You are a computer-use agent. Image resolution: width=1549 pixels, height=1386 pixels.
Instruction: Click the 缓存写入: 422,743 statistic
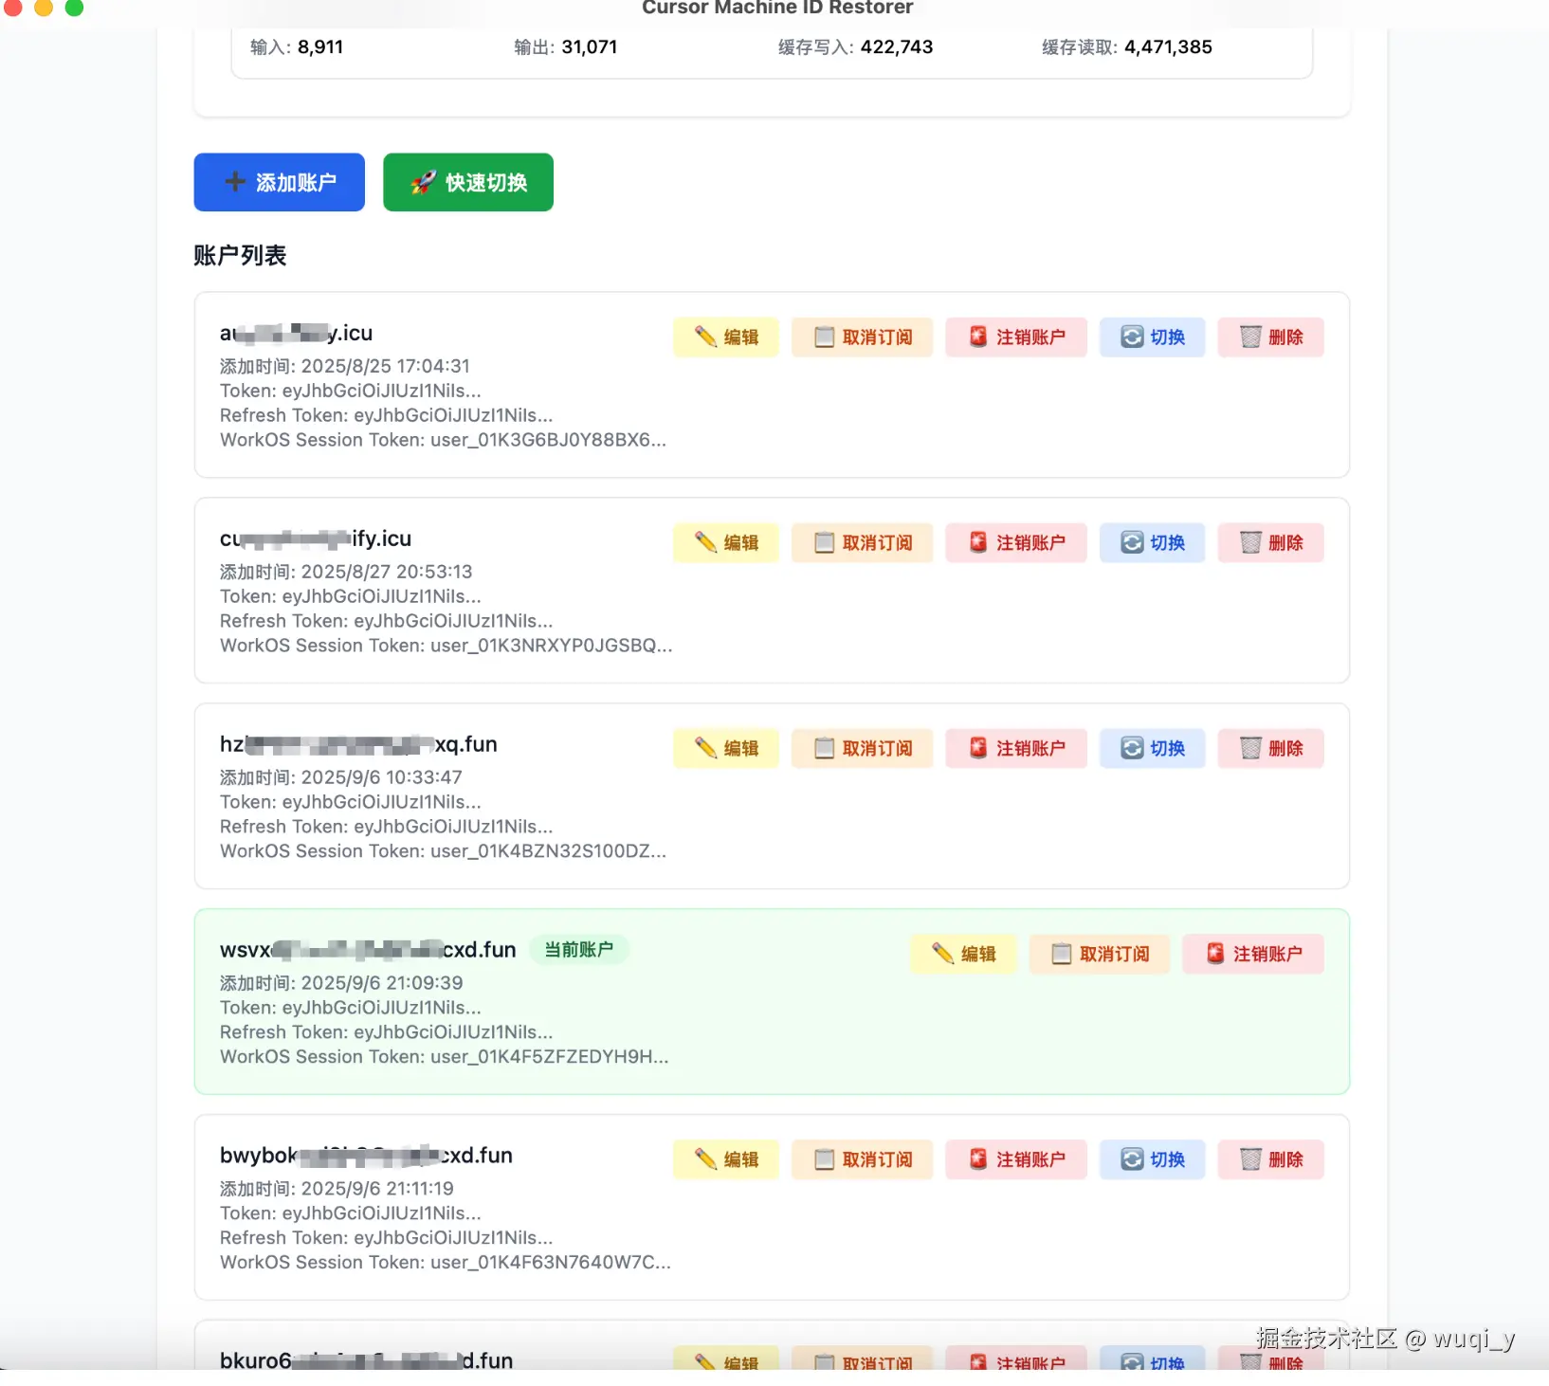coord(855,47)
